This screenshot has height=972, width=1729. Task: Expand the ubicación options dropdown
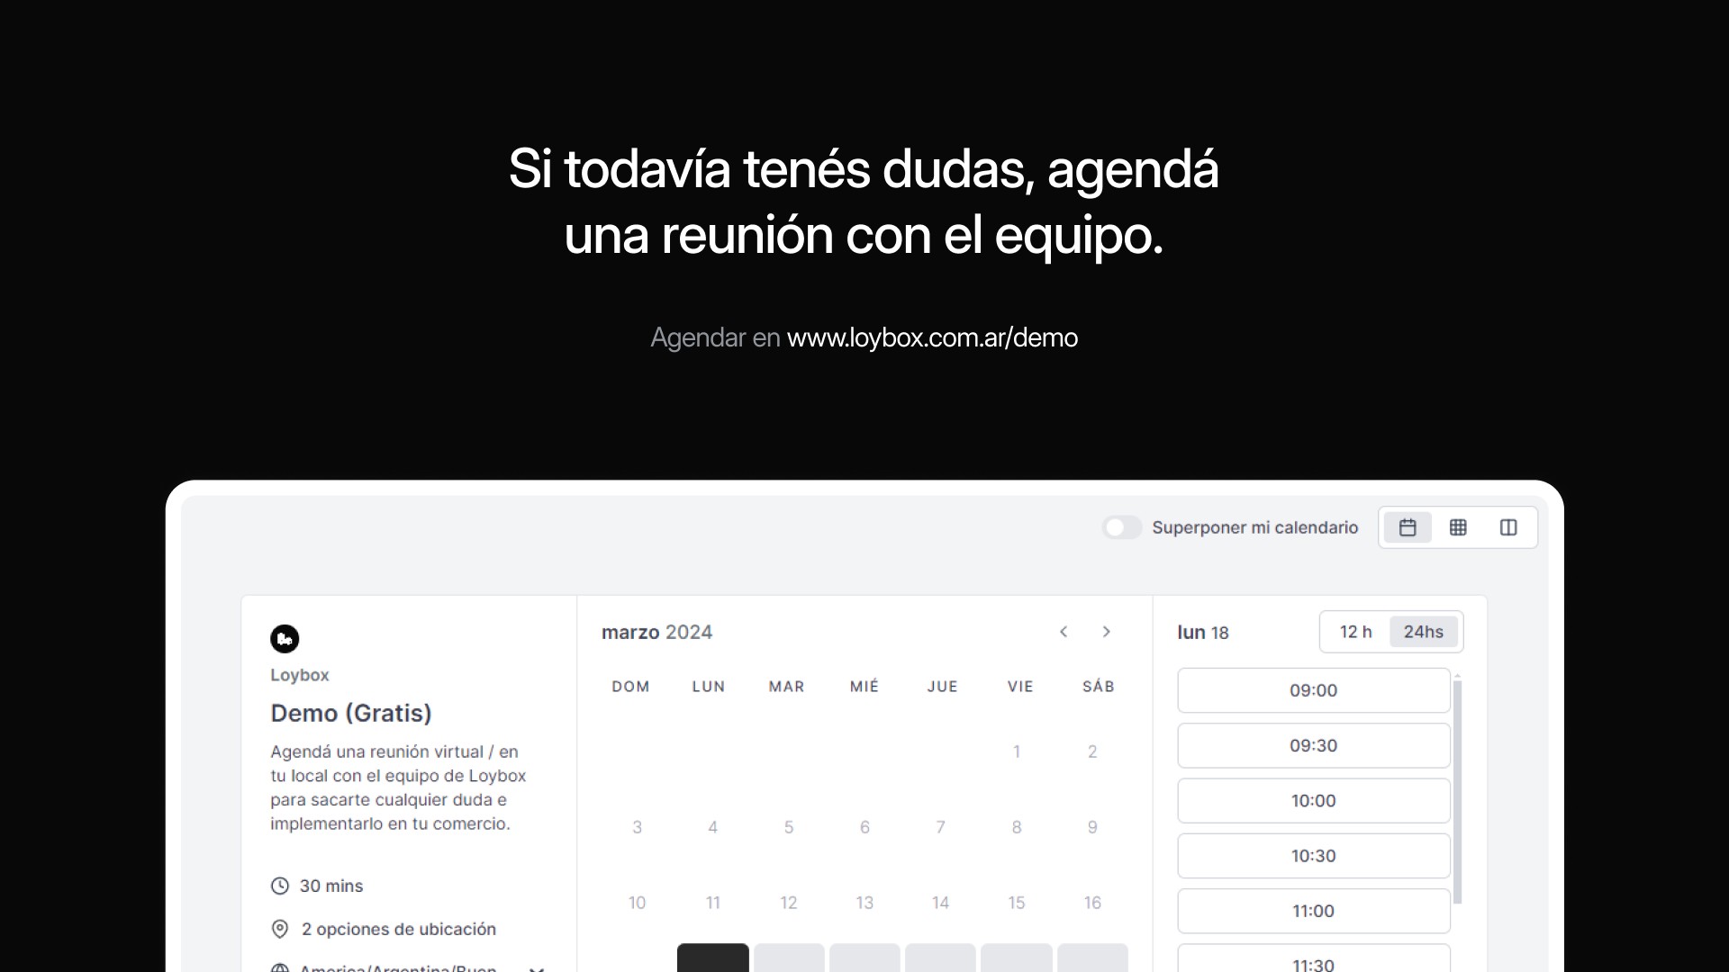396,930
